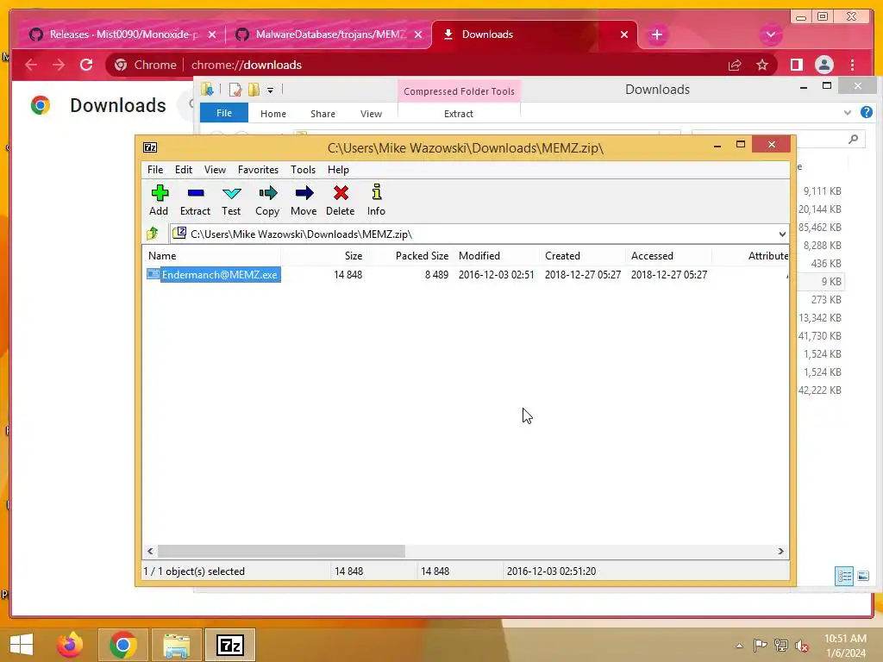Show hidden system tray icons
883x662 pixels.
(739, 646)
